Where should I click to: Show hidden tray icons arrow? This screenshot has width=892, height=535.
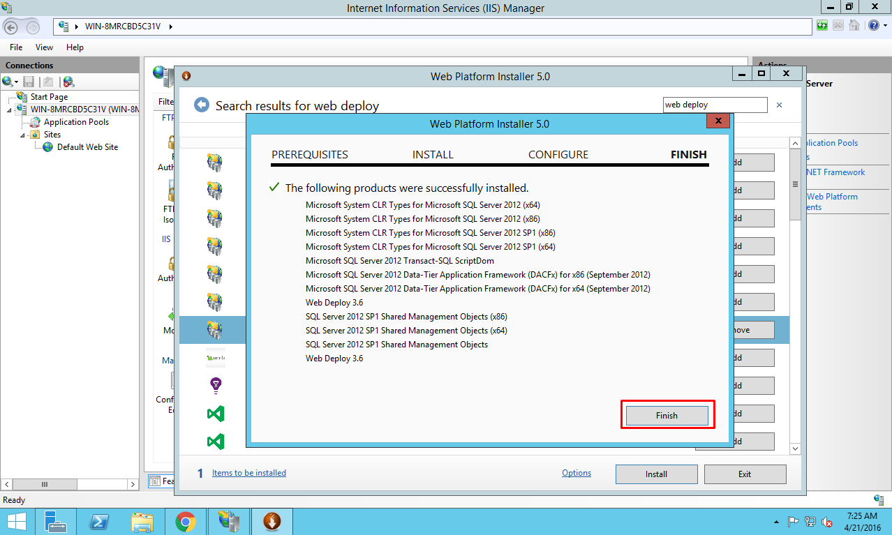[778, 522]
